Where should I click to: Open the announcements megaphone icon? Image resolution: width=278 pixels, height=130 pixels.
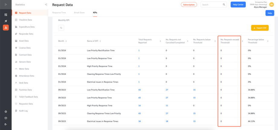click(x=6, y=21)
